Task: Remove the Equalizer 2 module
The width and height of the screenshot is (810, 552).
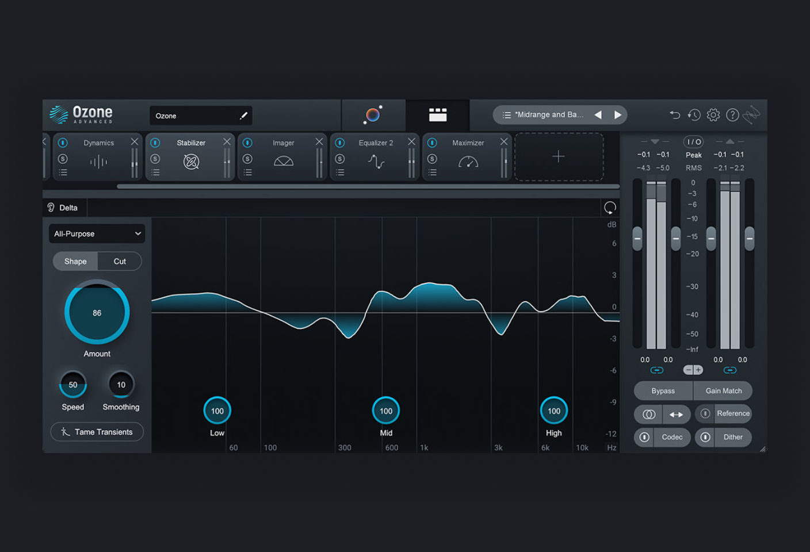Action: click(x=411, y=141)
